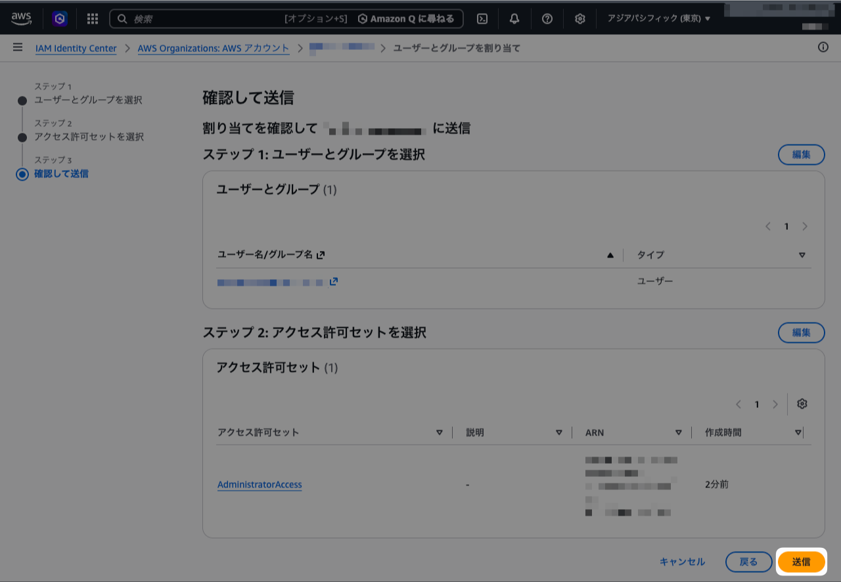Open the settings gear in top bar
The height and width of the screenshot is (582, 841).
tap(580, 19)
